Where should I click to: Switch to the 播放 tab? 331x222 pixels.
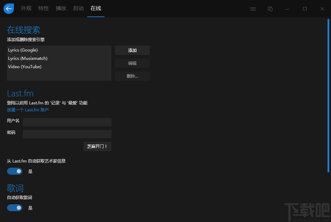tap(61, 8)
